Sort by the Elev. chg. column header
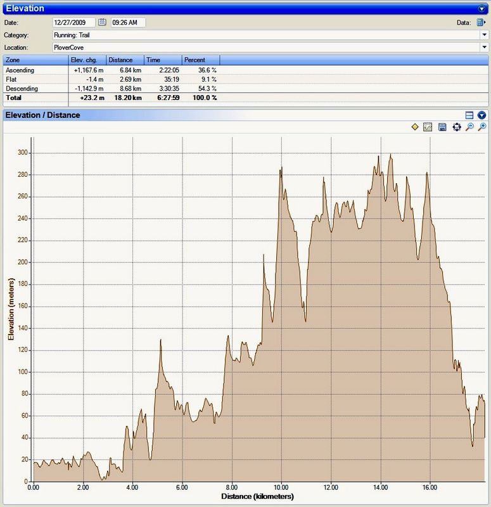This screenshot has height=507, width=491. [87, 60]
